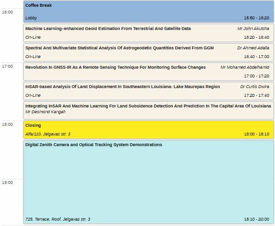Open Machine Learning–enhanced Geoid Estimation talk

[x=149, y=33]
